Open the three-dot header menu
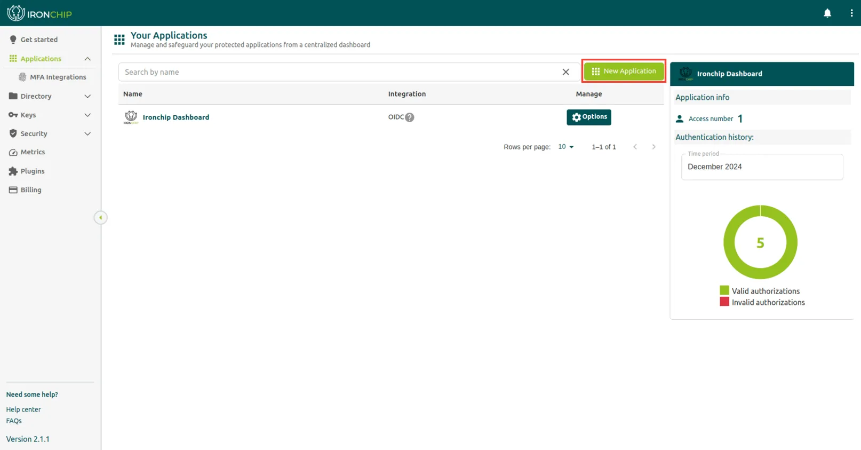The width and height of the screenshot is (861, 450). point(851,13)
